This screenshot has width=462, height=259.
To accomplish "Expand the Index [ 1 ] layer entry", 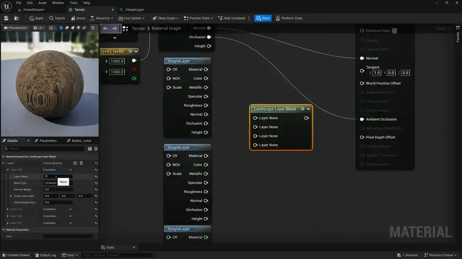I will click(8, 209).
